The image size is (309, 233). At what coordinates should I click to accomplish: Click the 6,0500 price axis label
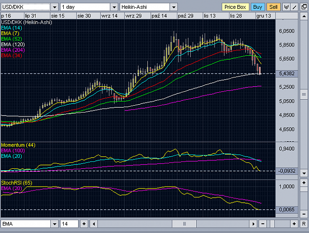coord(287,31)
